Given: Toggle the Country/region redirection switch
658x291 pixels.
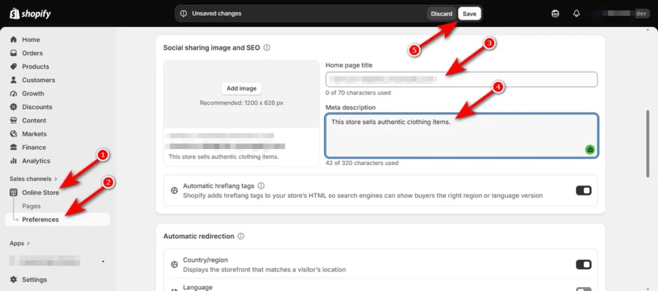Looking at the screenshot, I should click(583, 265).
